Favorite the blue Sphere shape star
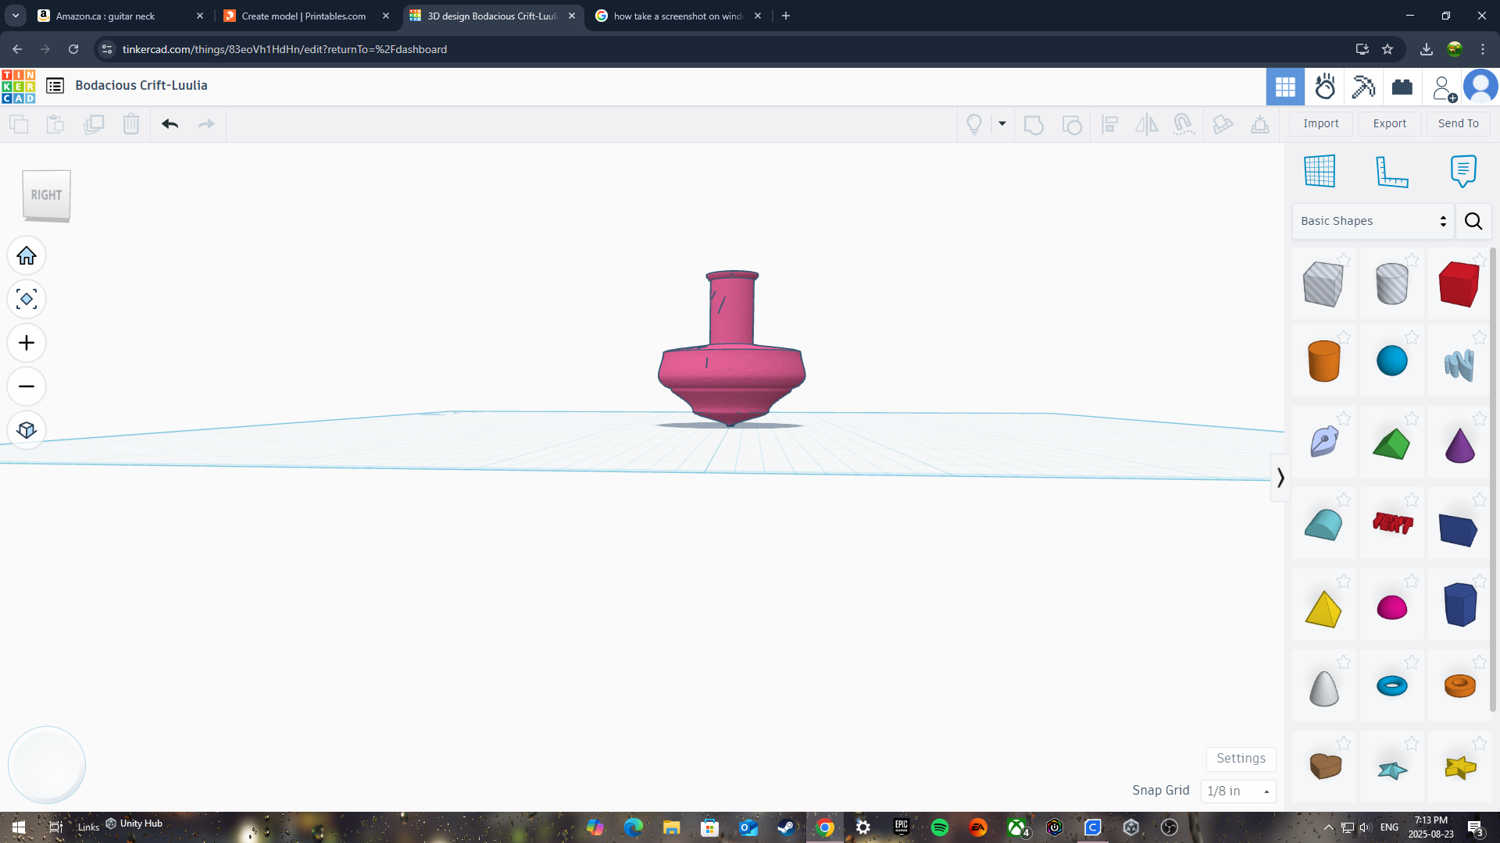 [1411, 337]
